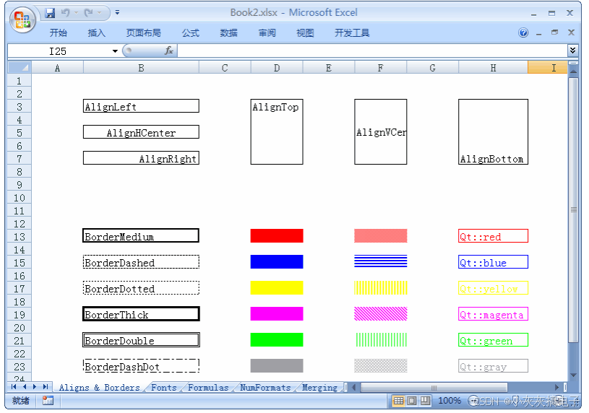Viewport: 589px width, 413px height.
Task: Open the 数据 ribbon tab
Action: [x=229, y=33]
